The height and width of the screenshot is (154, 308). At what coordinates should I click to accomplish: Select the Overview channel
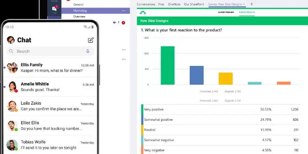pyautogui.click(x=79, y=17)
